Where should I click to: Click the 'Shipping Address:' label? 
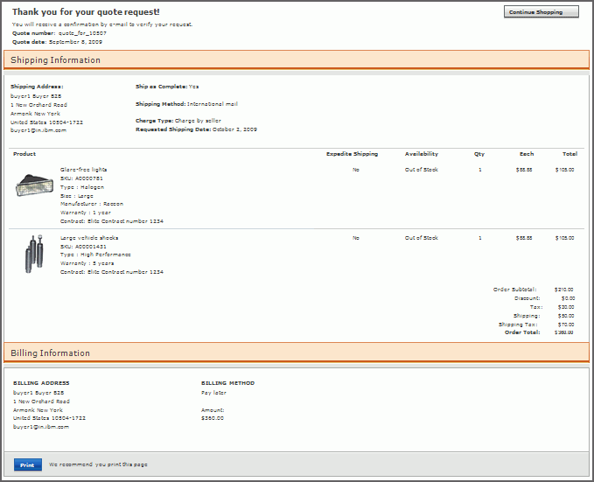coord(37,87)
